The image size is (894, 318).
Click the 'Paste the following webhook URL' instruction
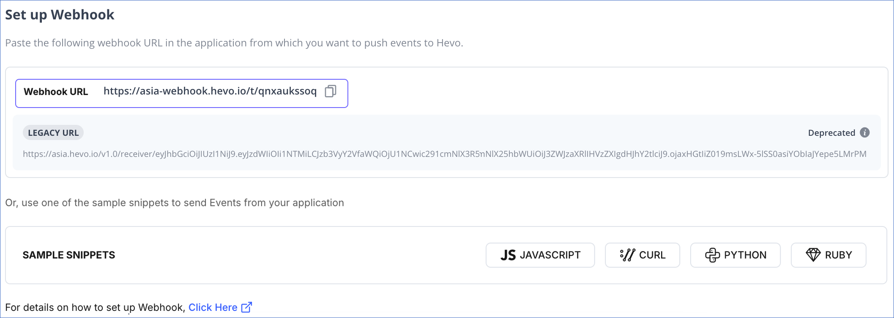click(234, 43)
